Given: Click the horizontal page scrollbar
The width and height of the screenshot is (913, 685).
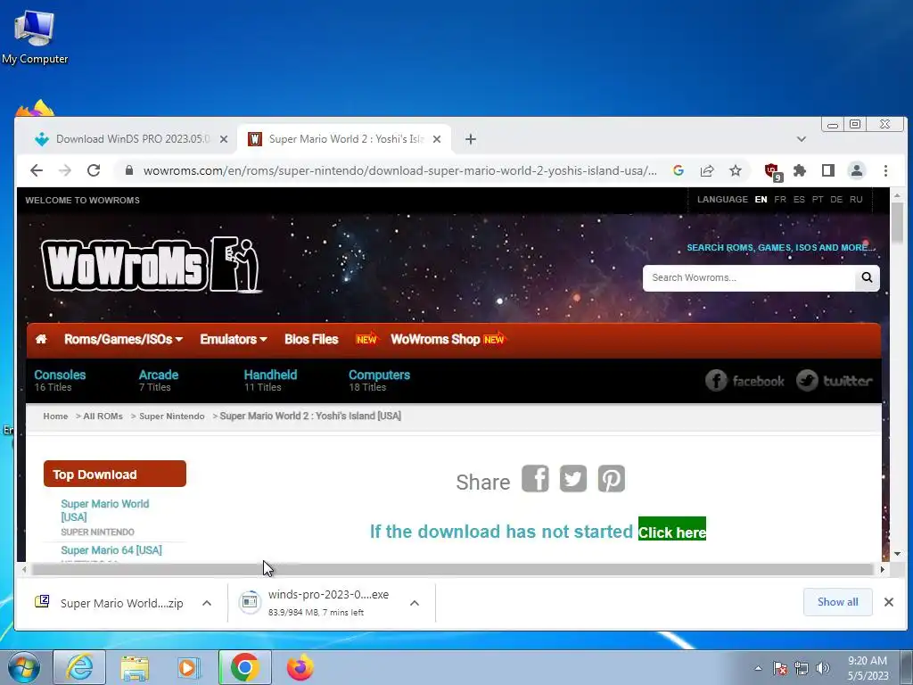Looking at the screenshot, I should point(452,569).
